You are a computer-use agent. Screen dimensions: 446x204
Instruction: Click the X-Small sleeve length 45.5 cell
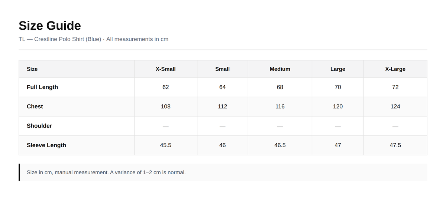166,145
